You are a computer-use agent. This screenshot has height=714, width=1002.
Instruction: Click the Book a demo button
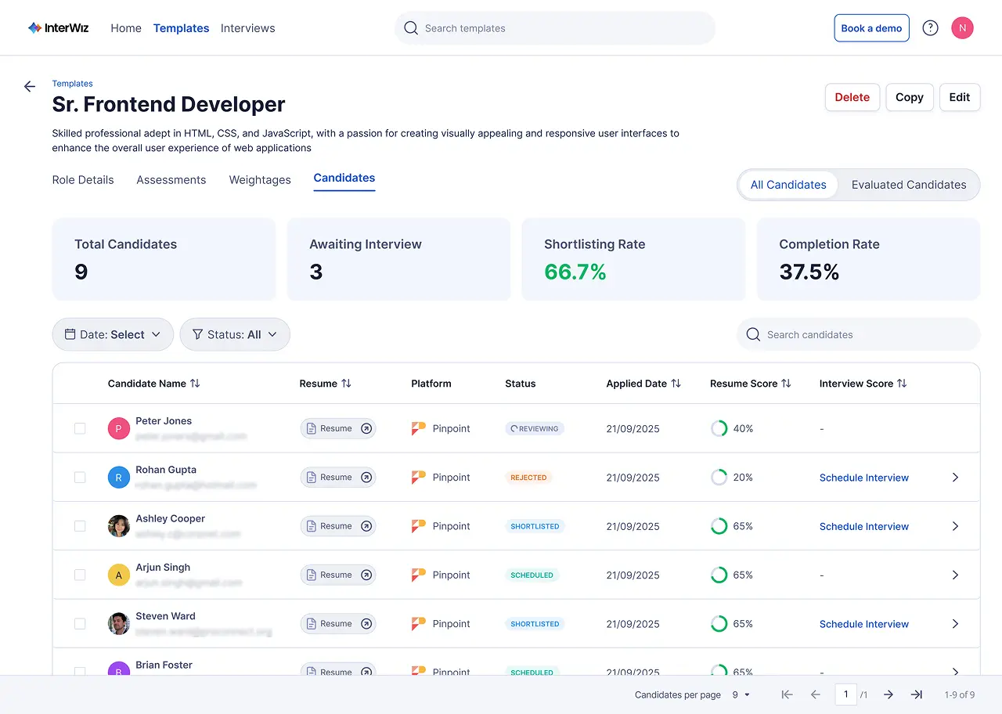point(871,27)
